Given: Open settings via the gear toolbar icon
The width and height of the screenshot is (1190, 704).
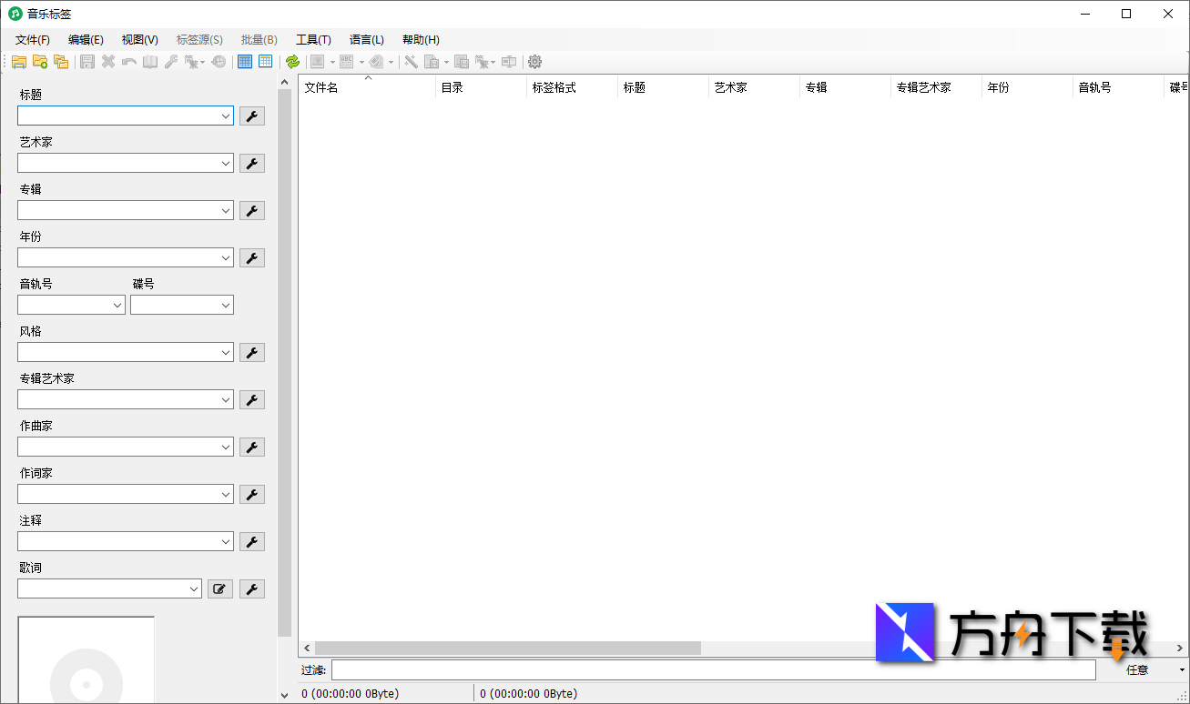Looking at the screenshot, I should [535, 62].
